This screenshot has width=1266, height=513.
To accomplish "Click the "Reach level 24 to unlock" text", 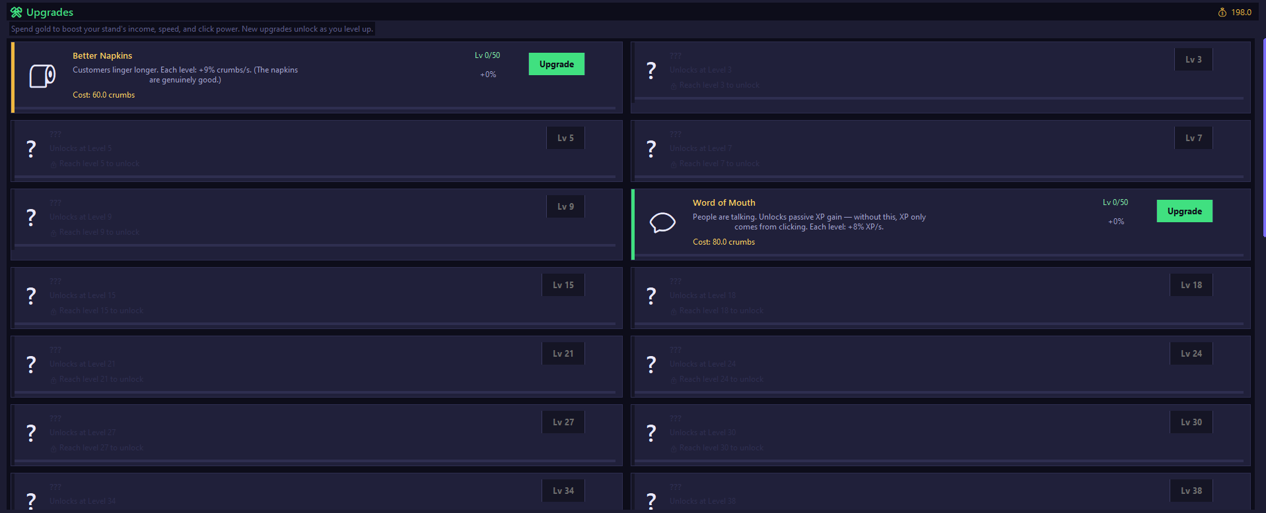I will [721, 379].
